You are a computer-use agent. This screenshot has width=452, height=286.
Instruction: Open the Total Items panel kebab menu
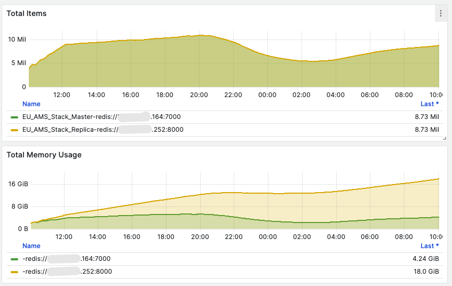(440, 13)
